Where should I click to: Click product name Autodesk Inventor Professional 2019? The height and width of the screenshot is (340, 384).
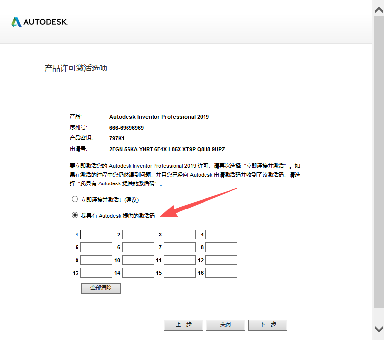tap(159, 117)
